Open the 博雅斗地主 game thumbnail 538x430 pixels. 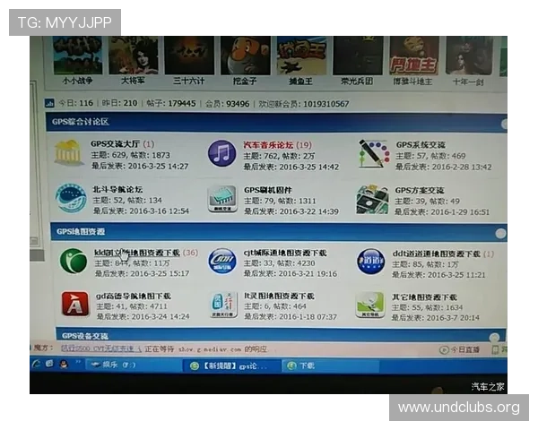[414, 56]
